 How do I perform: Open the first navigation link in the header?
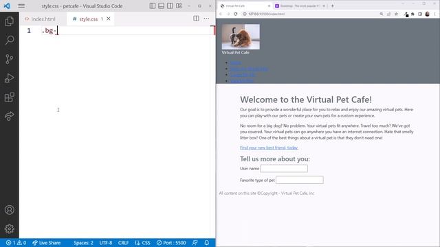[236, 62]
